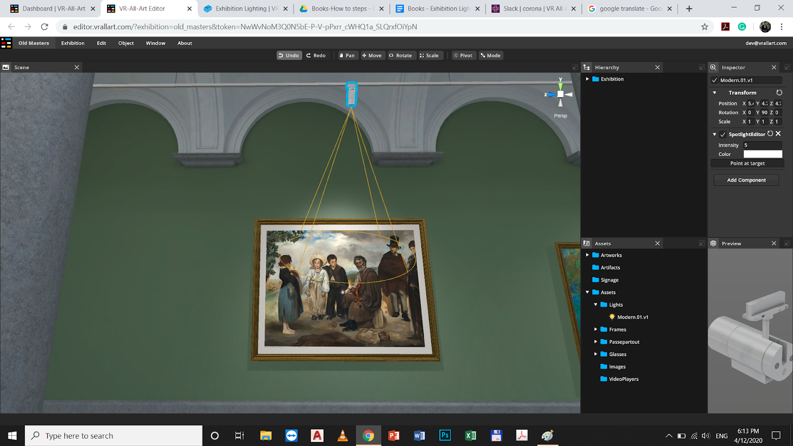Open Excel from the taskbar
Viewport: 793px width, 446px height.
coord(470,436)
